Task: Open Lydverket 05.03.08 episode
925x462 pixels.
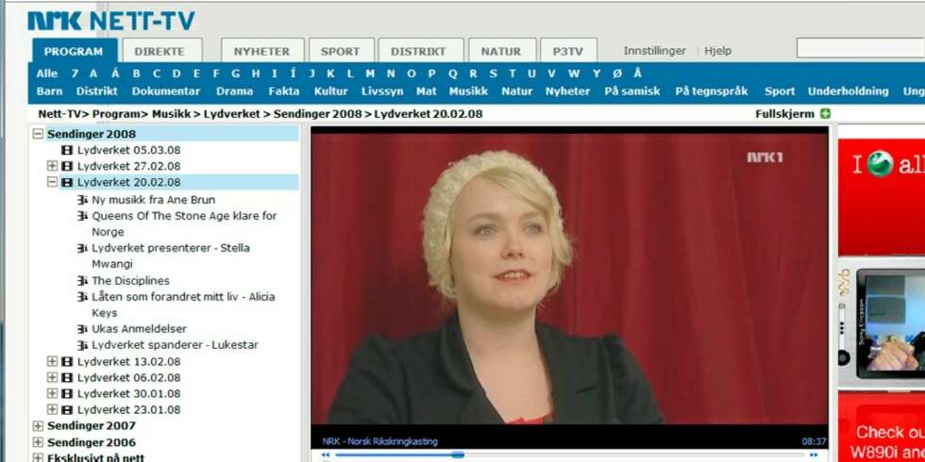Action: [128, 150]
